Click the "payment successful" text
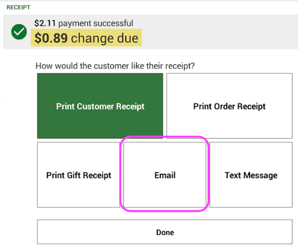 [96, 23]
